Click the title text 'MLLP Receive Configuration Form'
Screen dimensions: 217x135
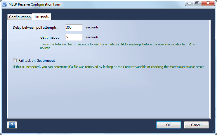[x=35, y=4]
